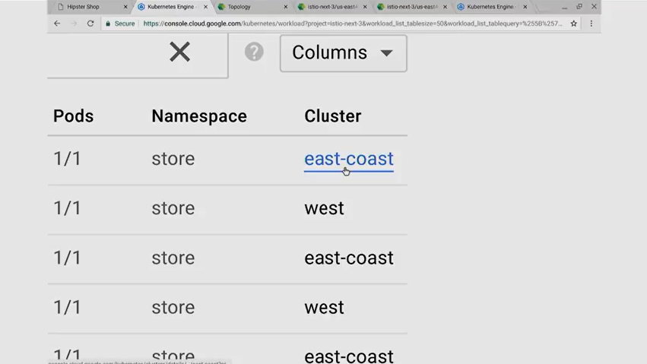Open Chrome three-dot menu
The height and width of the screenshot is (364, 647).
point(591,24)
